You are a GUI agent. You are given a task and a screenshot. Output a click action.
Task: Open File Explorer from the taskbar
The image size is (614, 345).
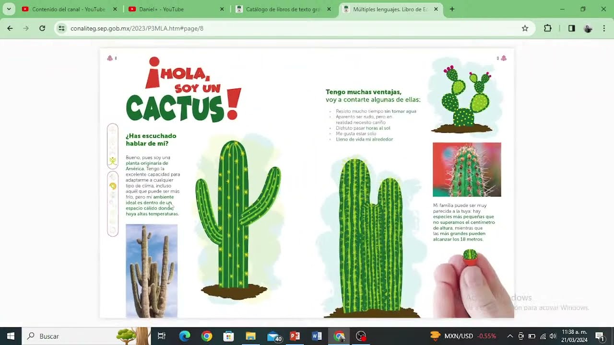click(x=251, y=336)
